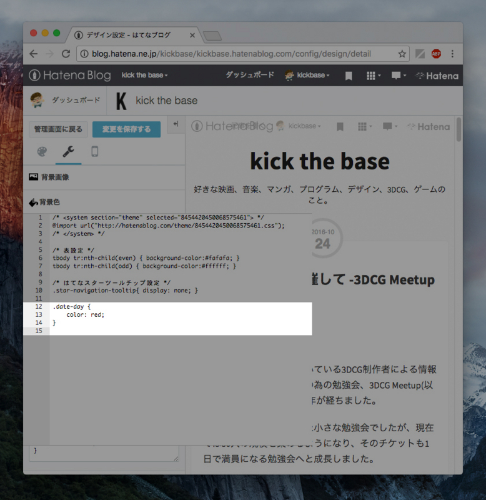Click the kickbase avatar in the top header
Image resolution: width=486 pixels, height=500 pixels.
289,75
